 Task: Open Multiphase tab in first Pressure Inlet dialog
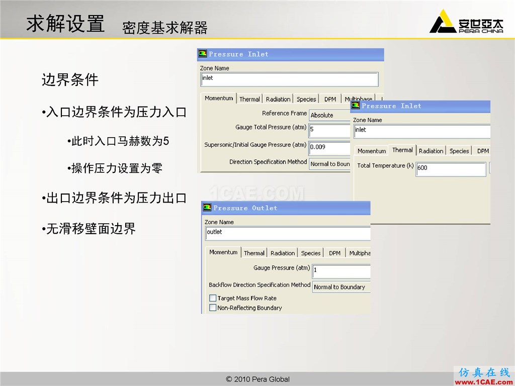point(358,98)
